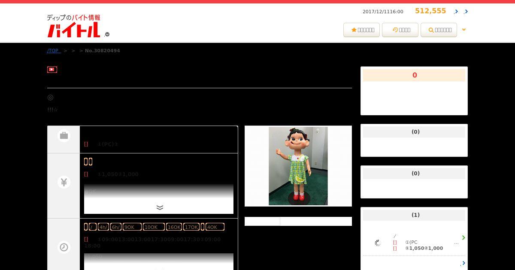Click the loading thumbnail in sidebar job
The width and height of the screenshot is (515, 270).
point(378,243)
